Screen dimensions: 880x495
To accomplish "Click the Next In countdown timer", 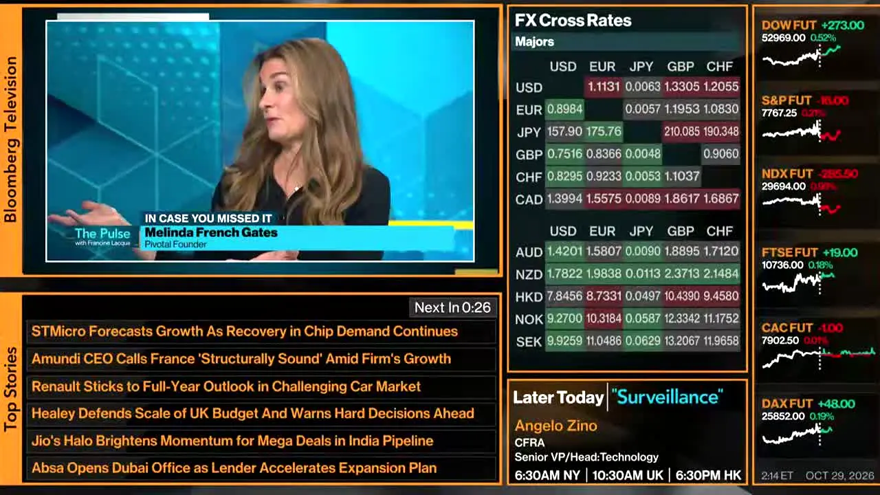I will click(452, 307).
